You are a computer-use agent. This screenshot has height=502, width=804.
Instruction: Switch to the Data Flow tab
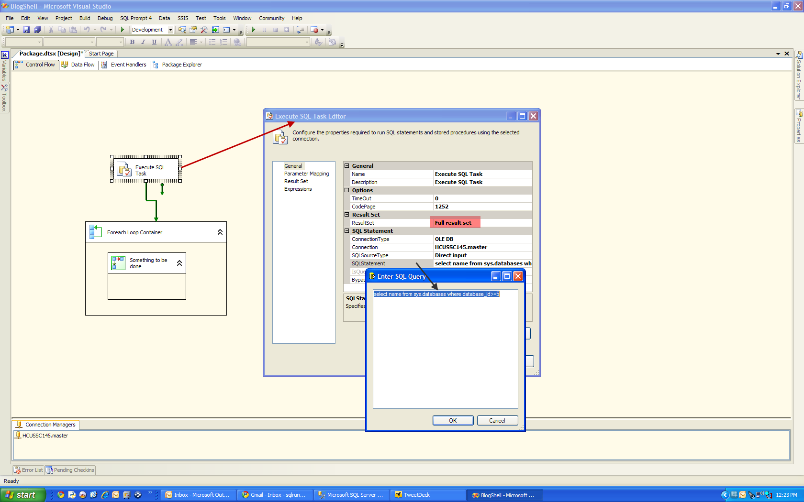point(78,65)
